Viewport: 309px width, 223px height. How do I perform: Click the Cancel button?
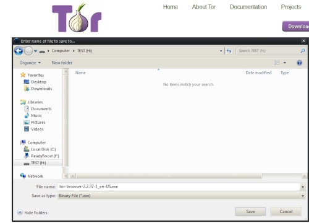click(x=286, y=212)
